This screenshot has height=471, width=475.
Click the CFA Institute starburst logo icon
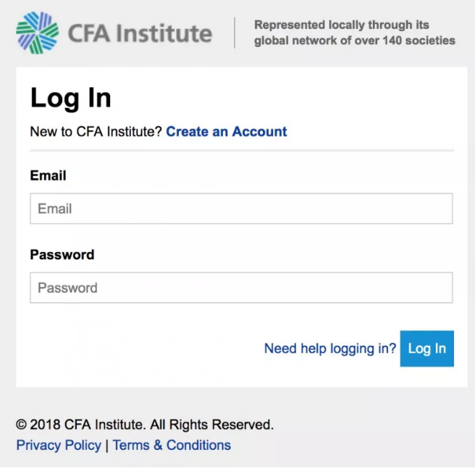coord(37,33)
